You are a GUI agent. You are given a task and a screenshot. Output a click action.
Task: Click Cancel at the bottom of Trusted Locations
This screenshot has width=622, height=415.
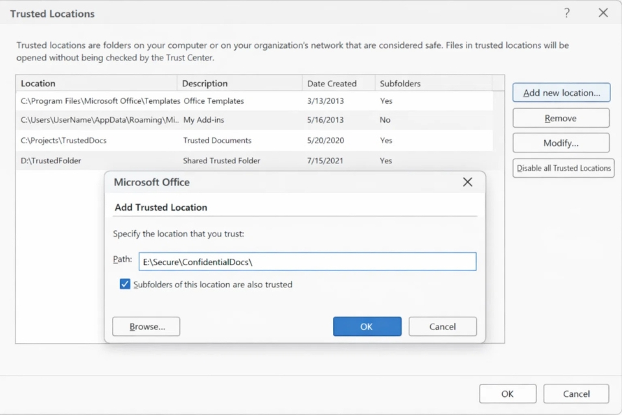tap(576, 394)
